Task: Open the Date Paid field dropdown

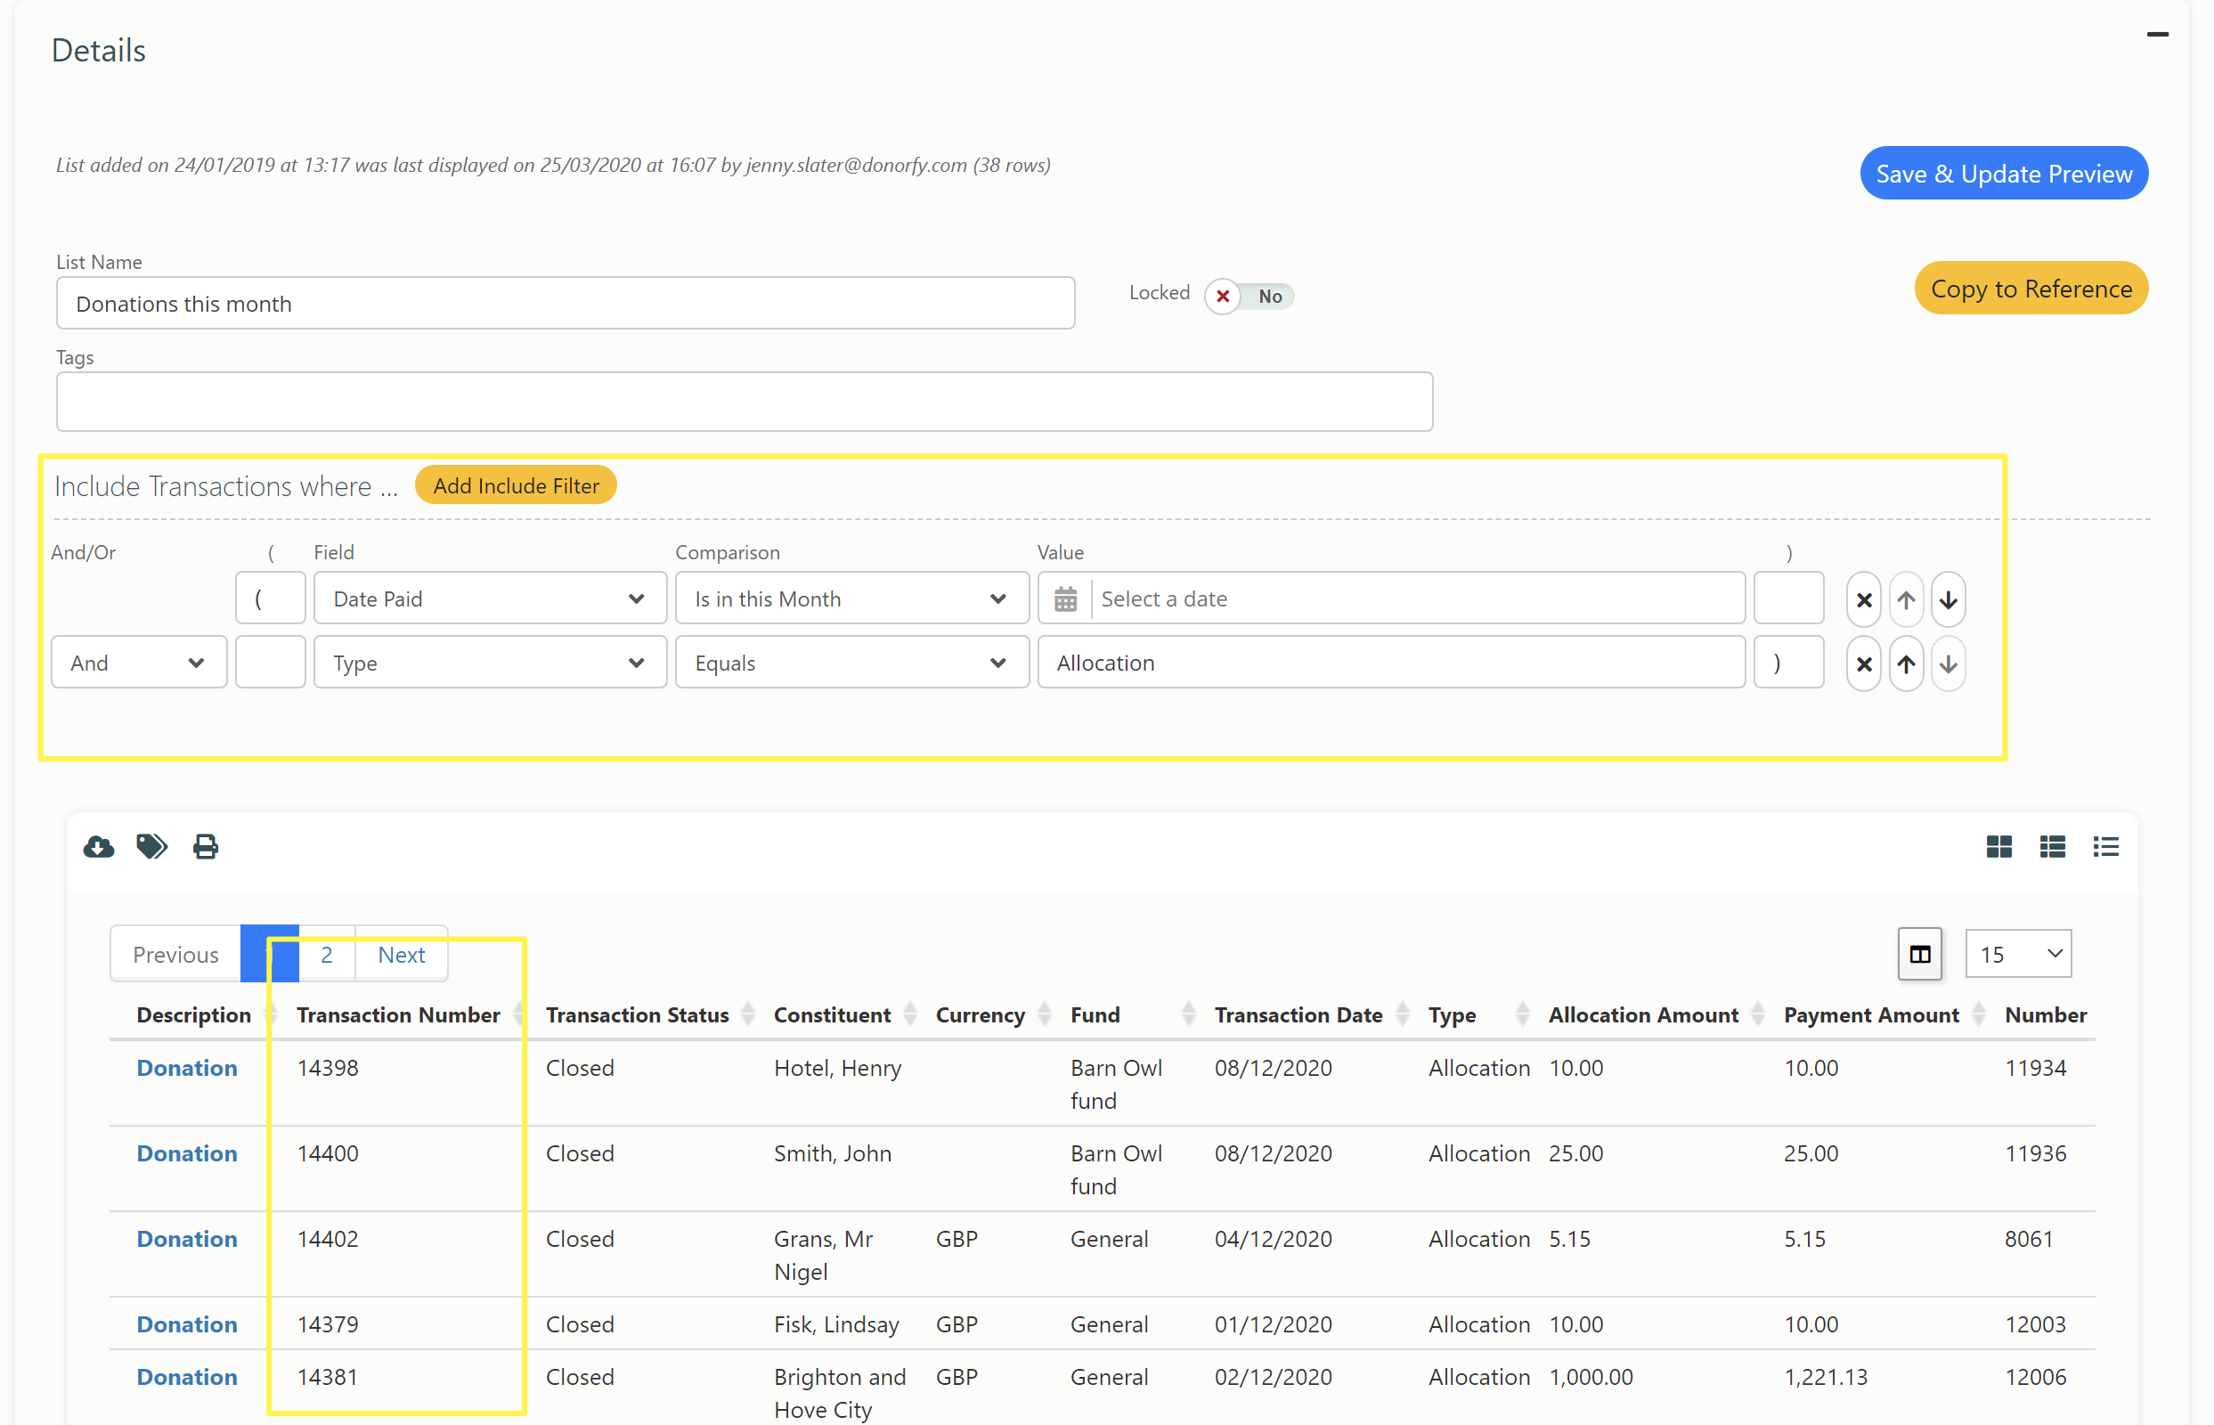Action: tap(490, 598)
